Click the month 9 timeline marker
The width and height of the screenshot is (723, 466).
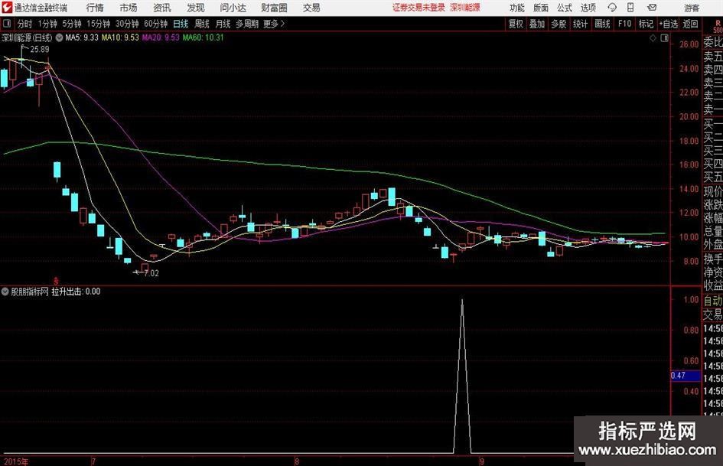tap(481, 461)
